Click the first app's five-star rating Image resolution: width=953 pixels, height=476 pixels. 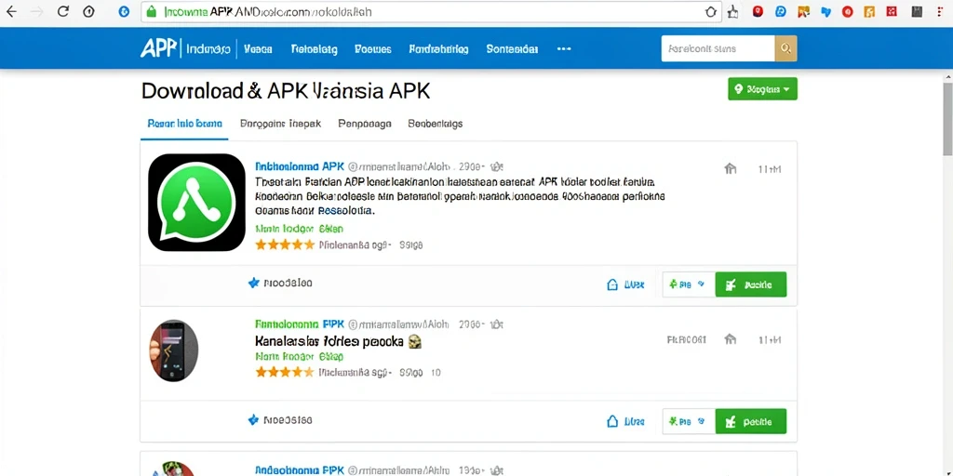point(285,245)
